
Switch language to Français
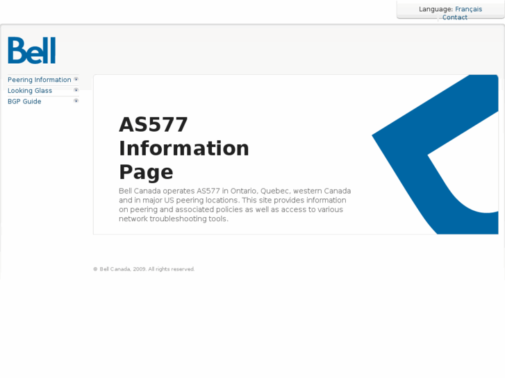pos(468,9)
